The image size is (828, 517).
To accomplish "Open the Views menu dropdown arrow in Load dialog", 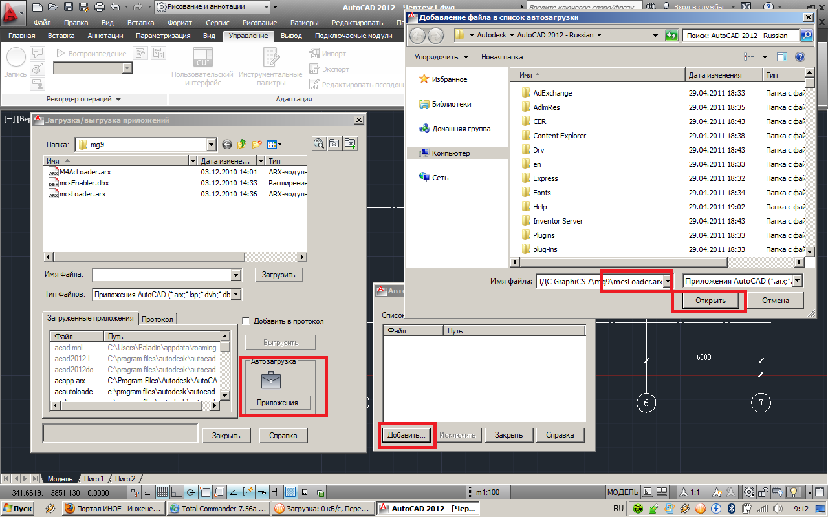I will click(279, 145).
